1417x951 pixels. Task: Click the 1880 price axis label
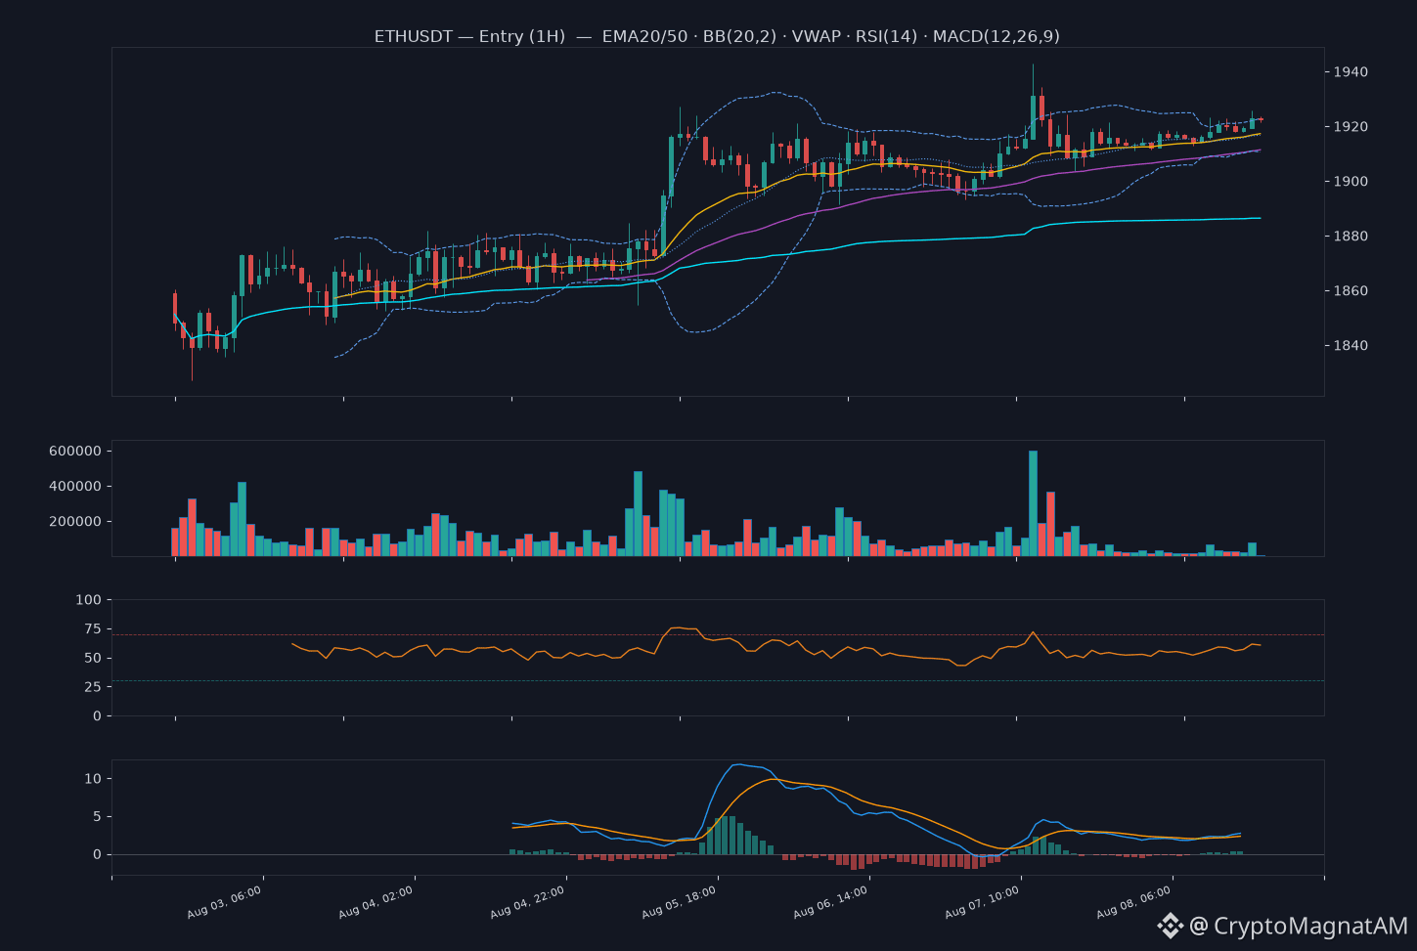[1351, 237]
